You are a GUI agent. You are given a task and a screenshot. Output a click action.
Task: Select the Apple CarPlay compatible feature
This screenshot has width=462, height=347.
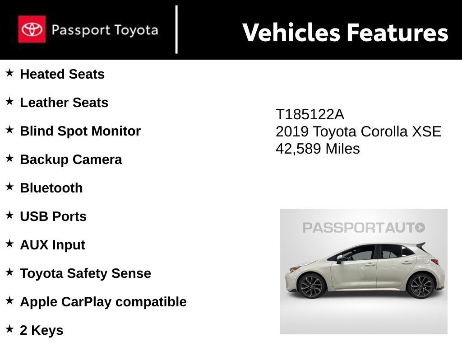[x=103, y=302]
